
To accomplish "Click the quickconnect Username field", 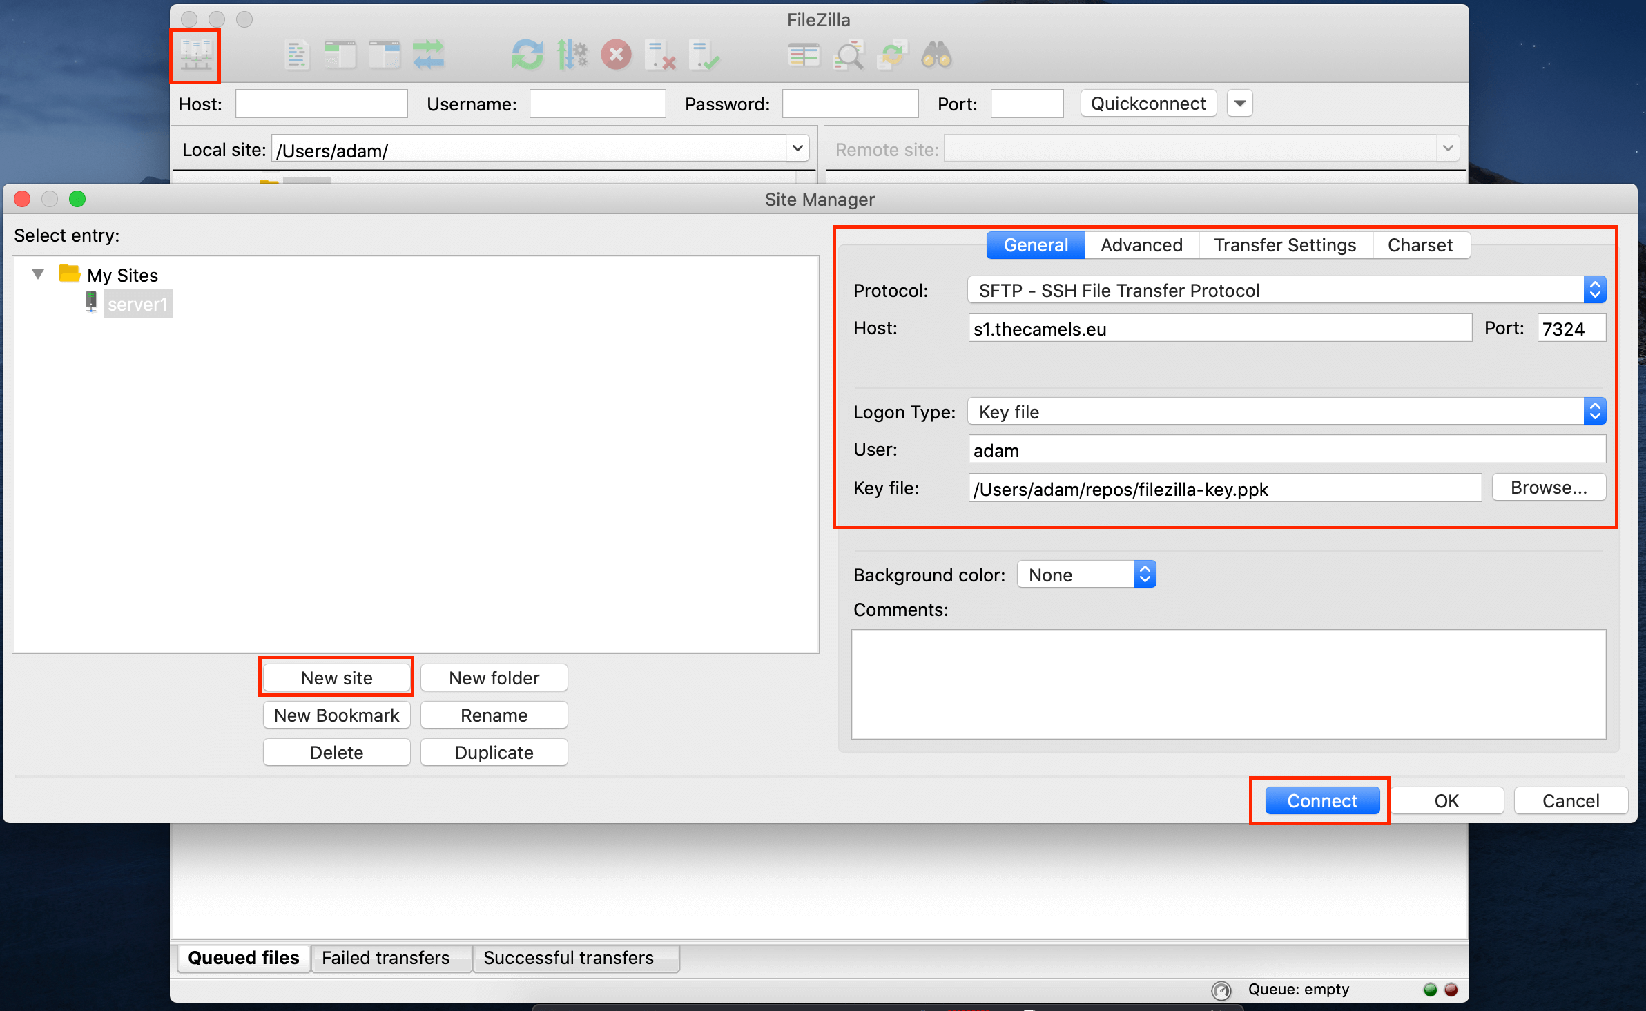I will click(597, 104).
